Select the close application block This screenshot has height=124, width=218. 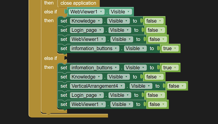point(78,3)
